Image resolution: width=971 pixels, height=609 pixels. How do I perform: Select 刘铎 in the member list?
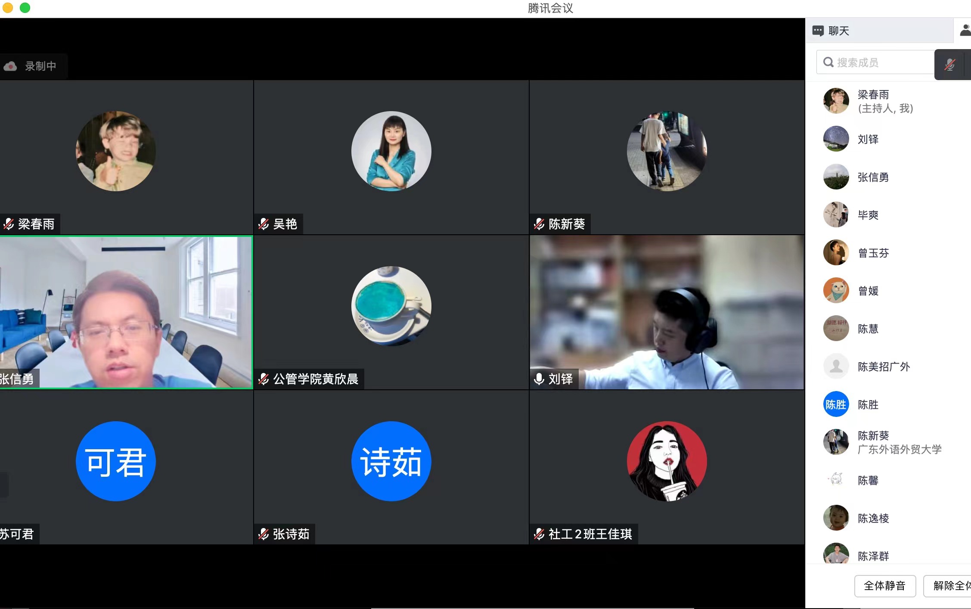tap(868, 139)
